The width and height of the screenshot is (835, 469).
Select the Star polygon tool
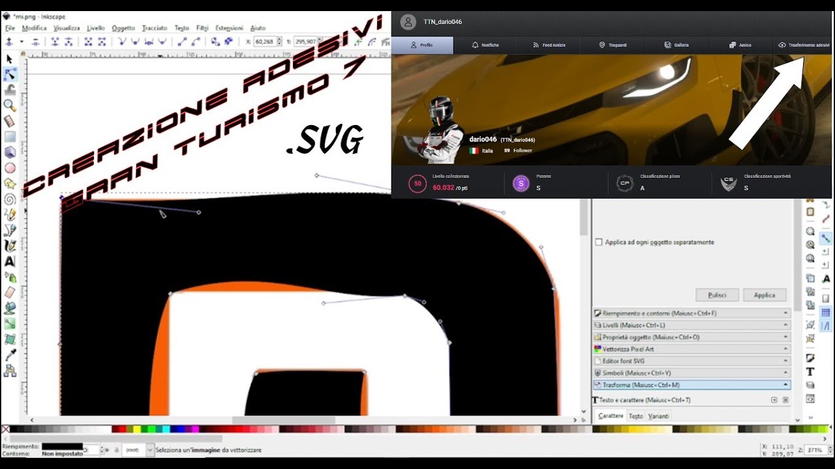pos(9,184)
